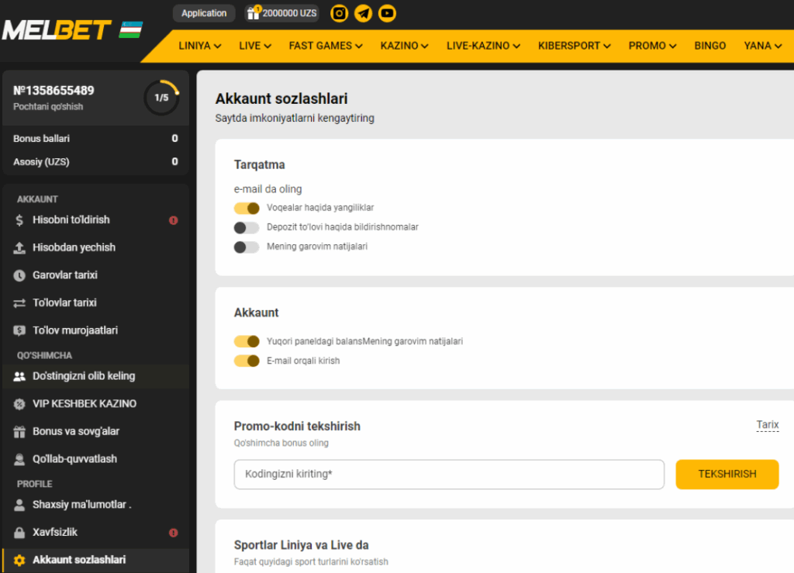The image size is (794, 573).
Task: Open the YouTube icon link
Action: point(387,13)
